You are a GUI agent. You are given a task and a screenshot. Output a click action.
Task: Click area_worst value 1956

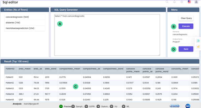[x=47, y=83]
